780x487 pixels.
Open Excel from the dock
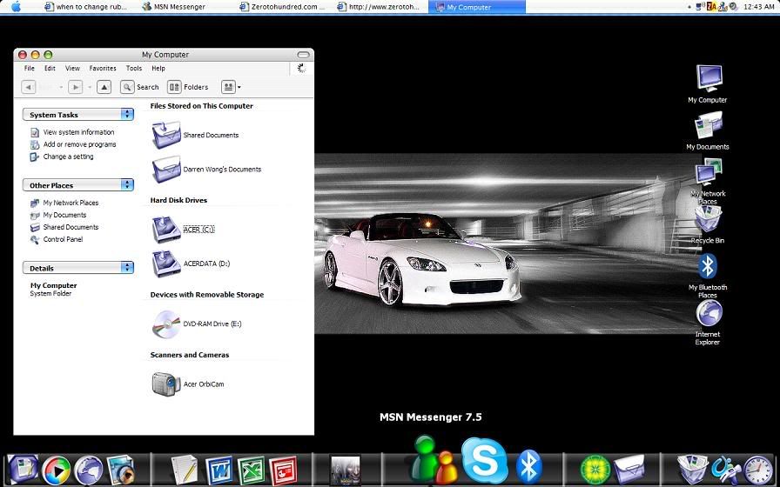pyautogui.click(x=251, y=470)
